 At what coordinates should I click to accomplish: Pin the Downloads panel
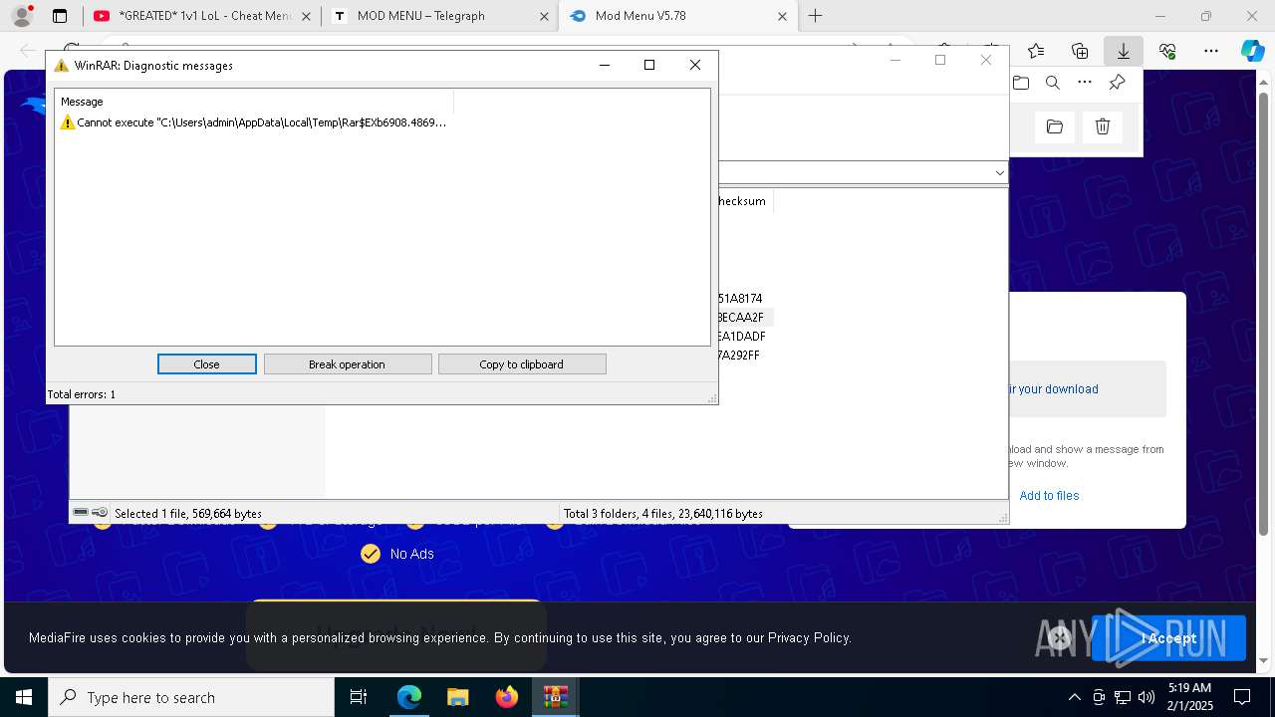coord(1117,83)
